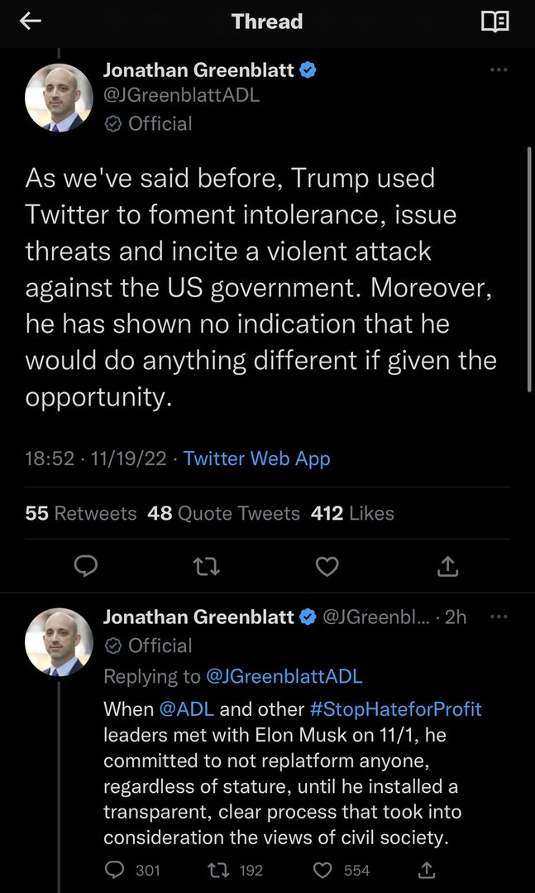Reply to the main tweet
This screenshot has width=535, height=893.
coord(86,566)
